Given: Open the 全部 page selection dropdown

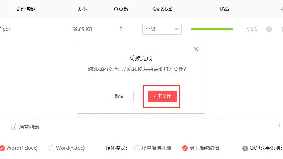Looking at the screenshot, I should click(x=162, y=29).
